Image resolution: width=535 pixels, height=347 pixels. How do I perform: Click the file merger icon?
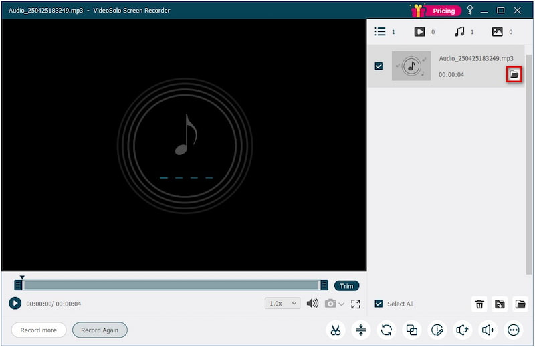tap(412, 330)
